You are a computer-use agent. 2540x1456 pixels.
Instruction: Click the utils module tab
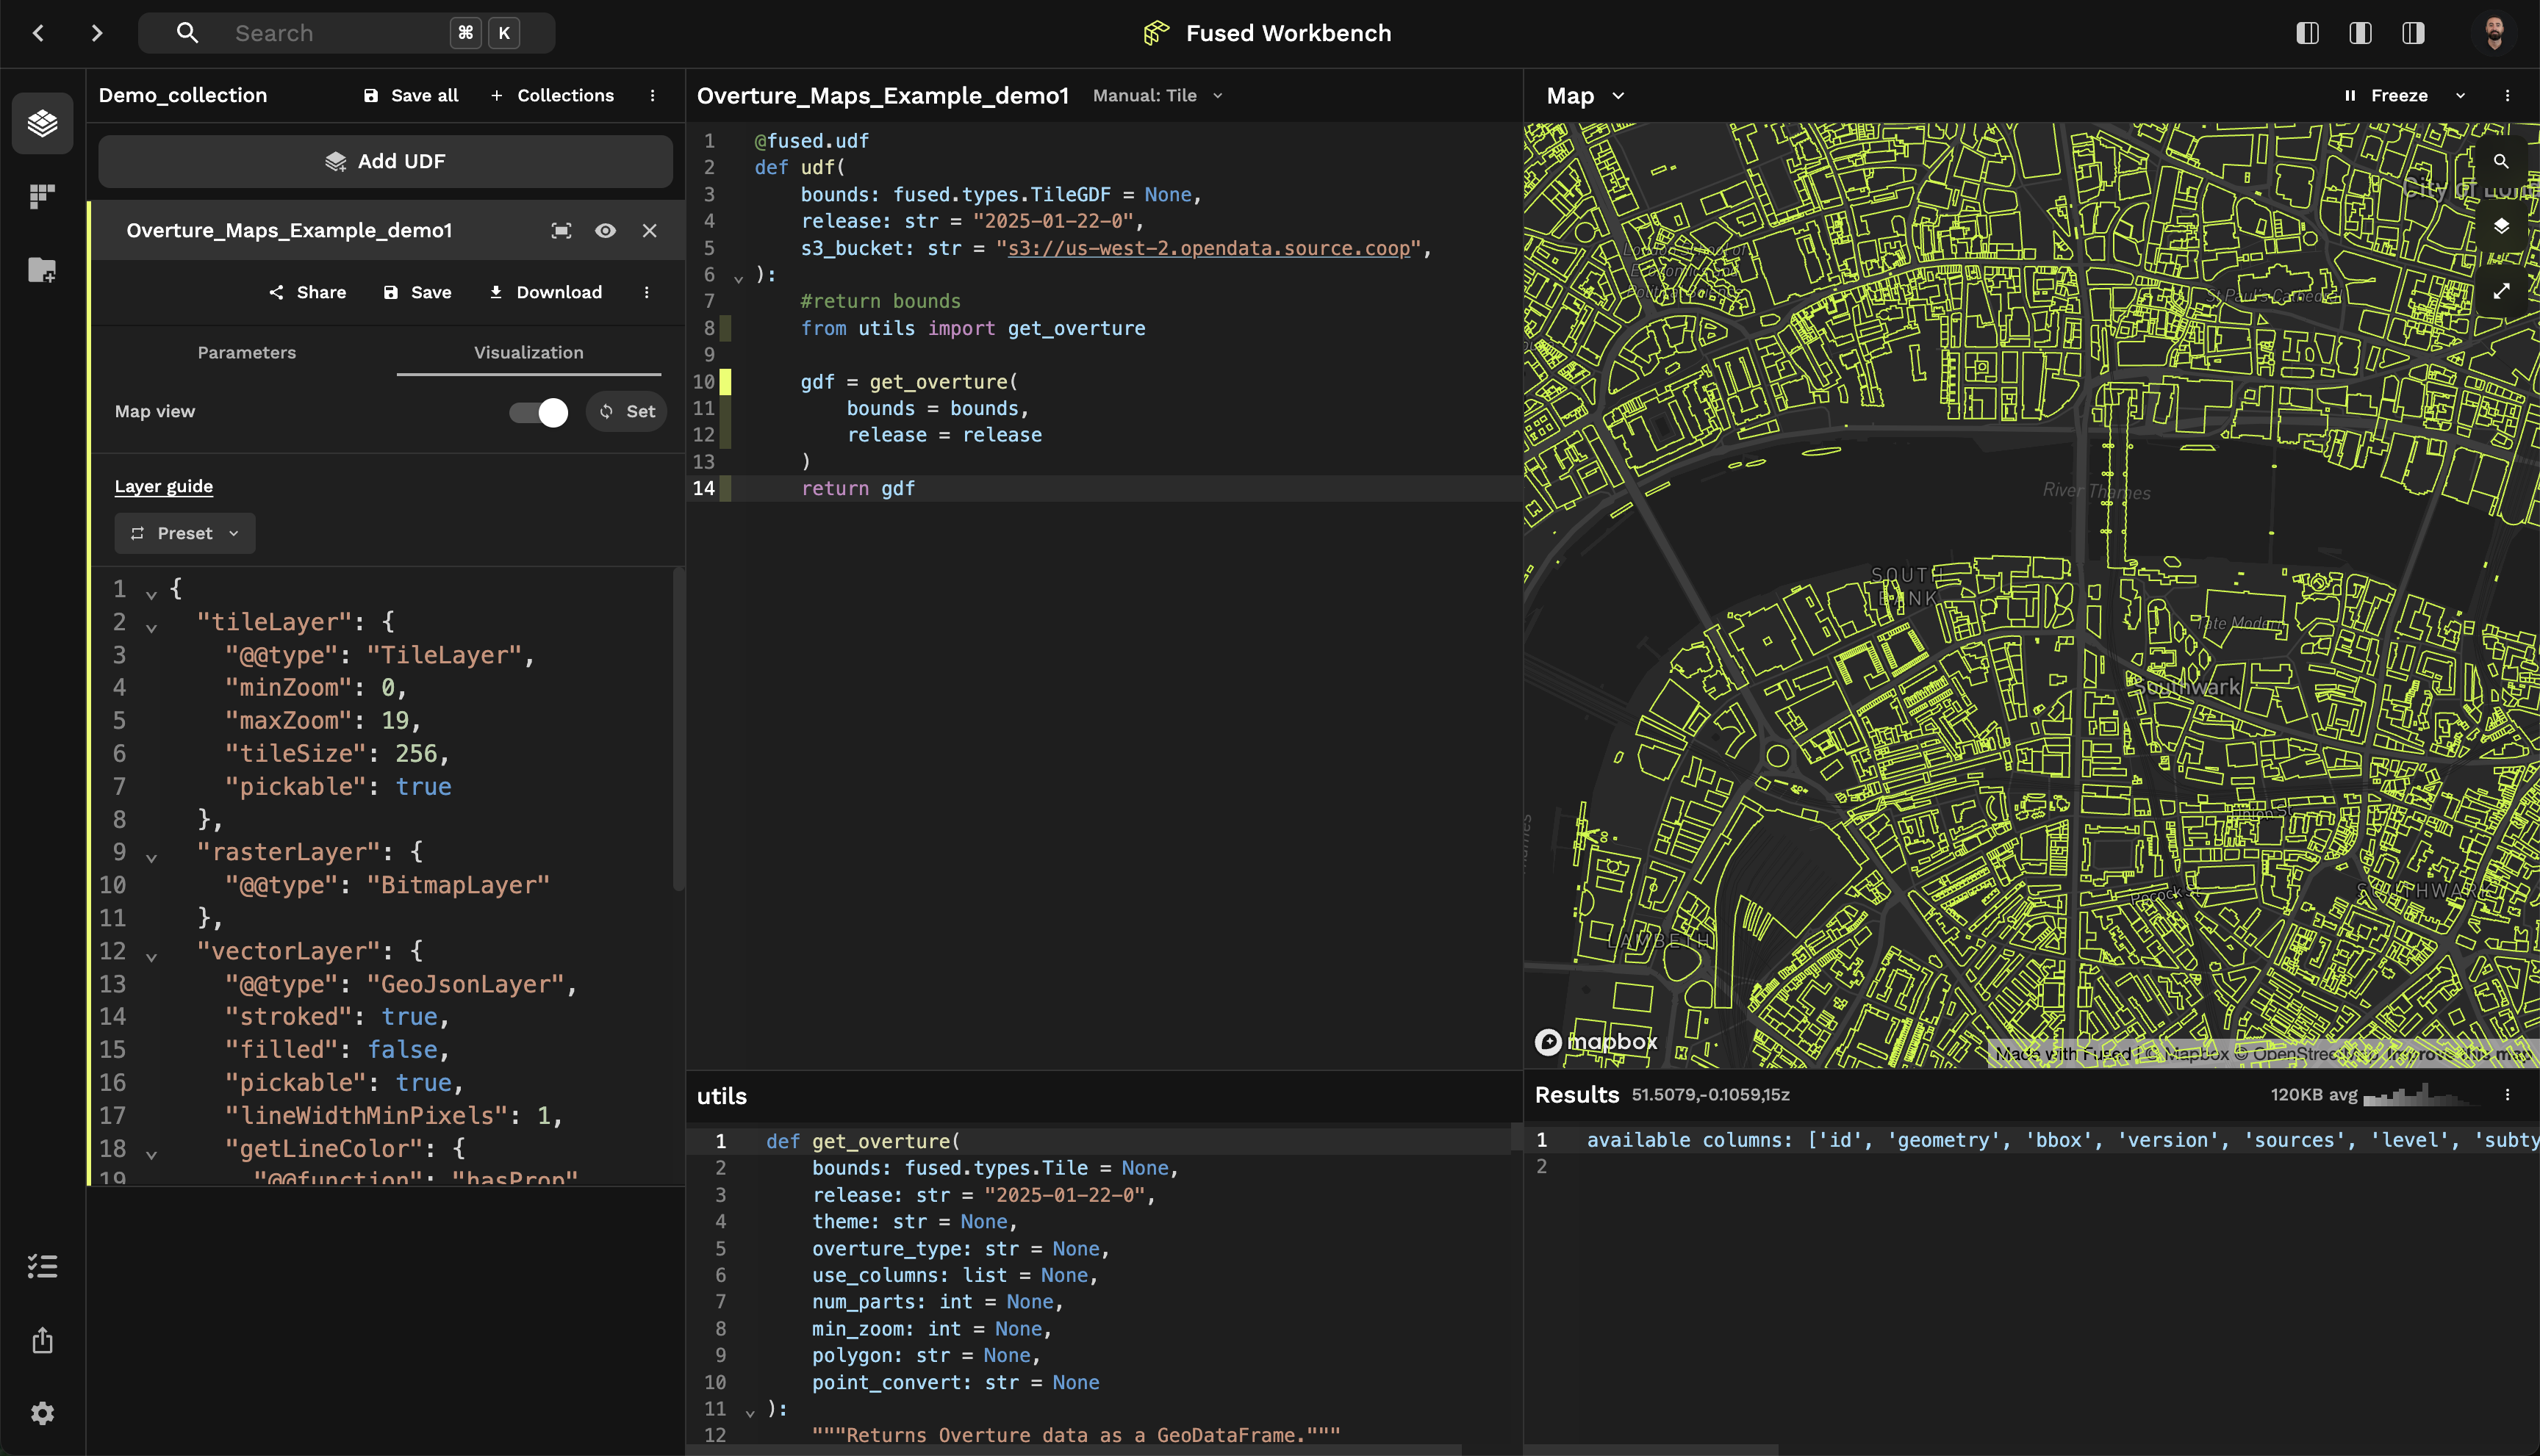click(721, 1097)
